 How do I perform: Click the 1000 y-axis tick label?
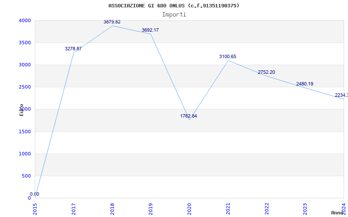(25, 154)
